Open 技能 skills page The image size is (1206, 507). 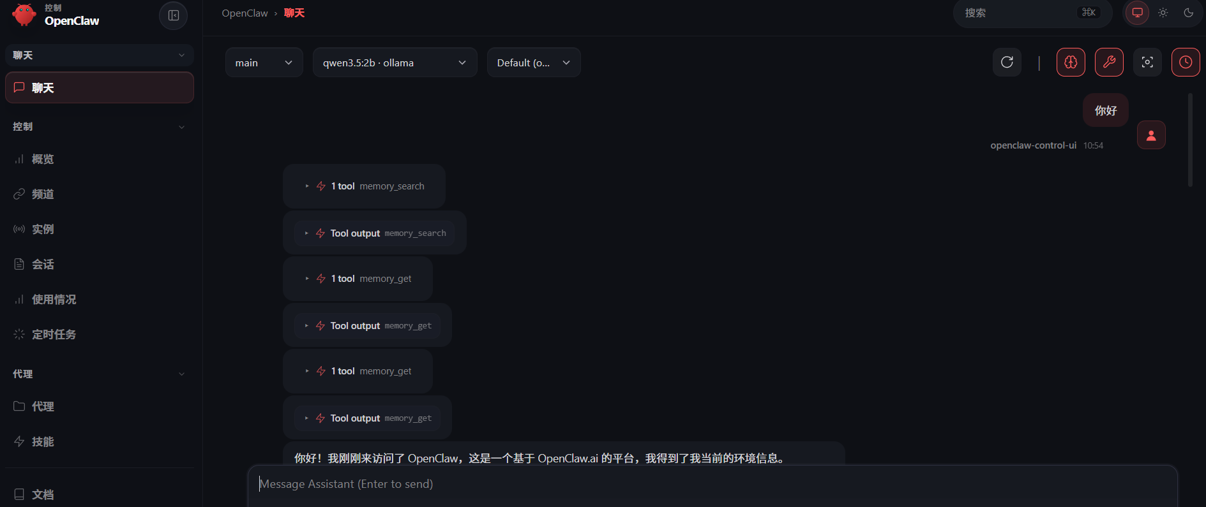point(100,441)
